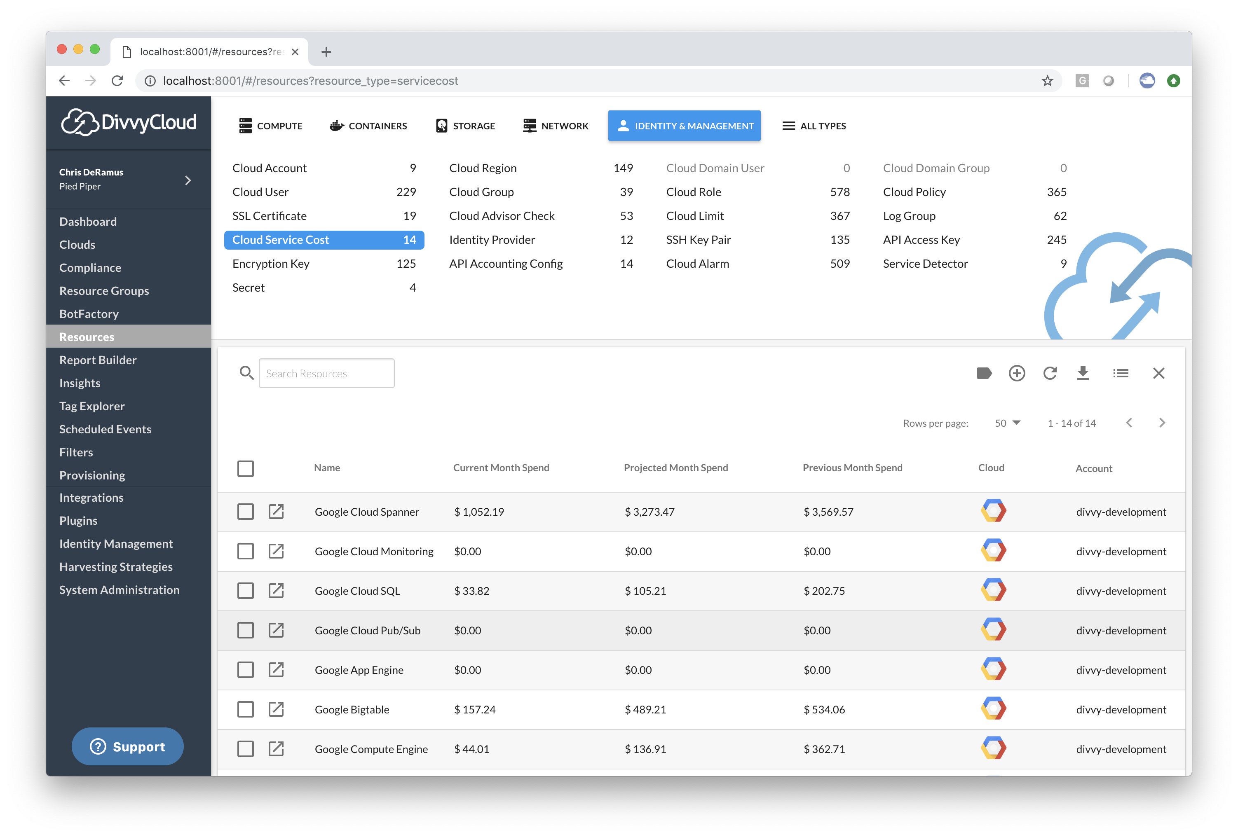Viewport: 1238px width, 837px height.
Task: Check the Google App Engine row checkbox
Action: pos(245,669)
